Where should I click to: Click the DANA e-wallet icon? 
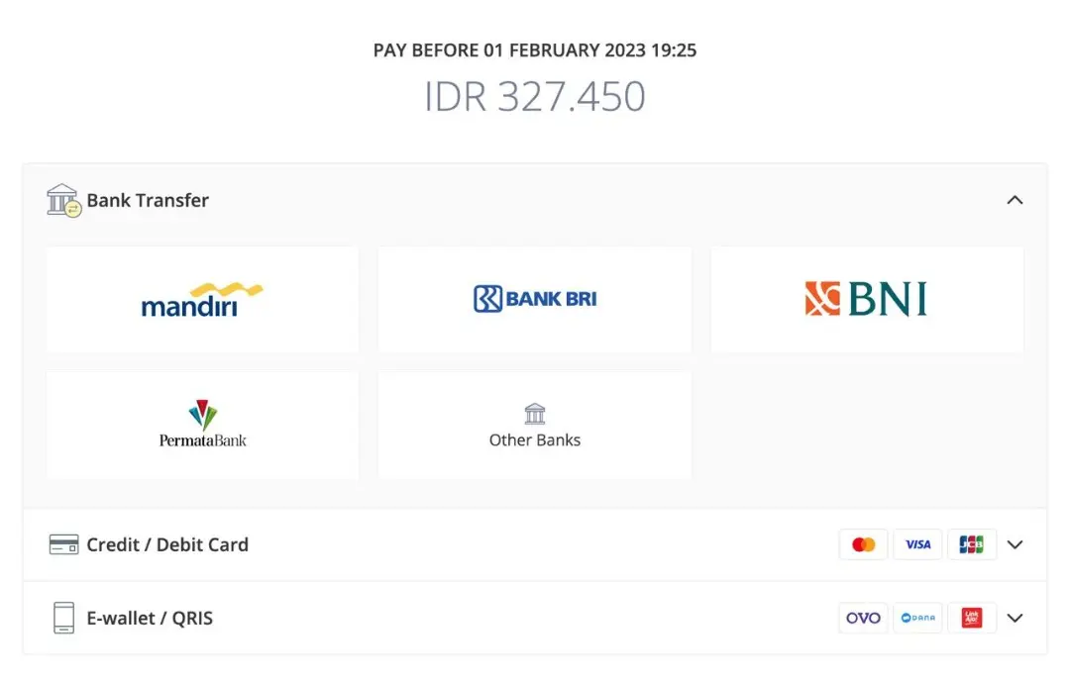[917, 618]
